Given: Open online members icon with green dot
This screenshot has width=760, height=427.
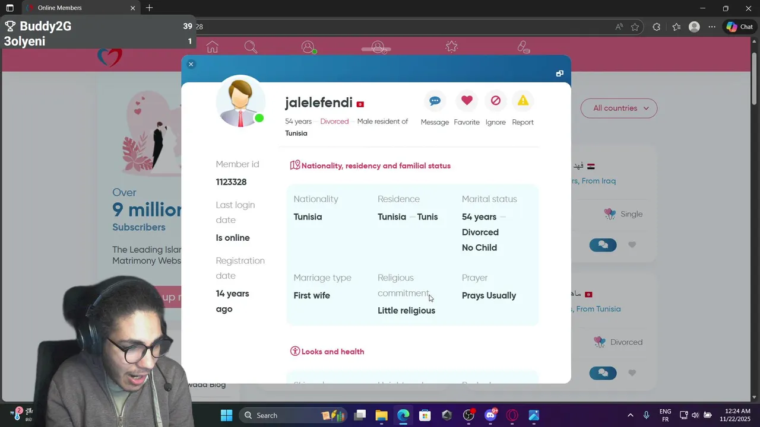Looking at the screenshot, I should pyautogui.click(x=308, y=47).
